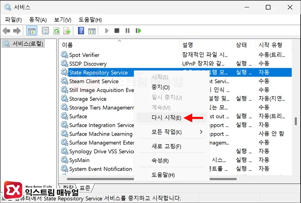Minimize the 서비스 window
This screenshot has height=203, width=301.
point(247,7)
